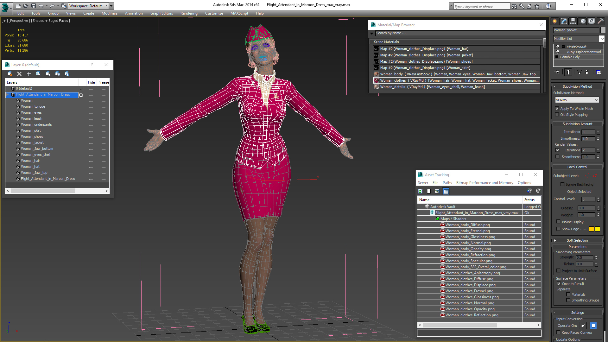Screen dimensions: 608x342
Task: Click Create New Layer icon in Layer dialog
Action: coord(10,74)
